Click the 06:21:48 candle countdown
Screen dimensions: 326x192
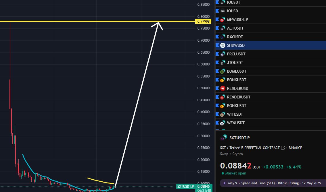204,190
